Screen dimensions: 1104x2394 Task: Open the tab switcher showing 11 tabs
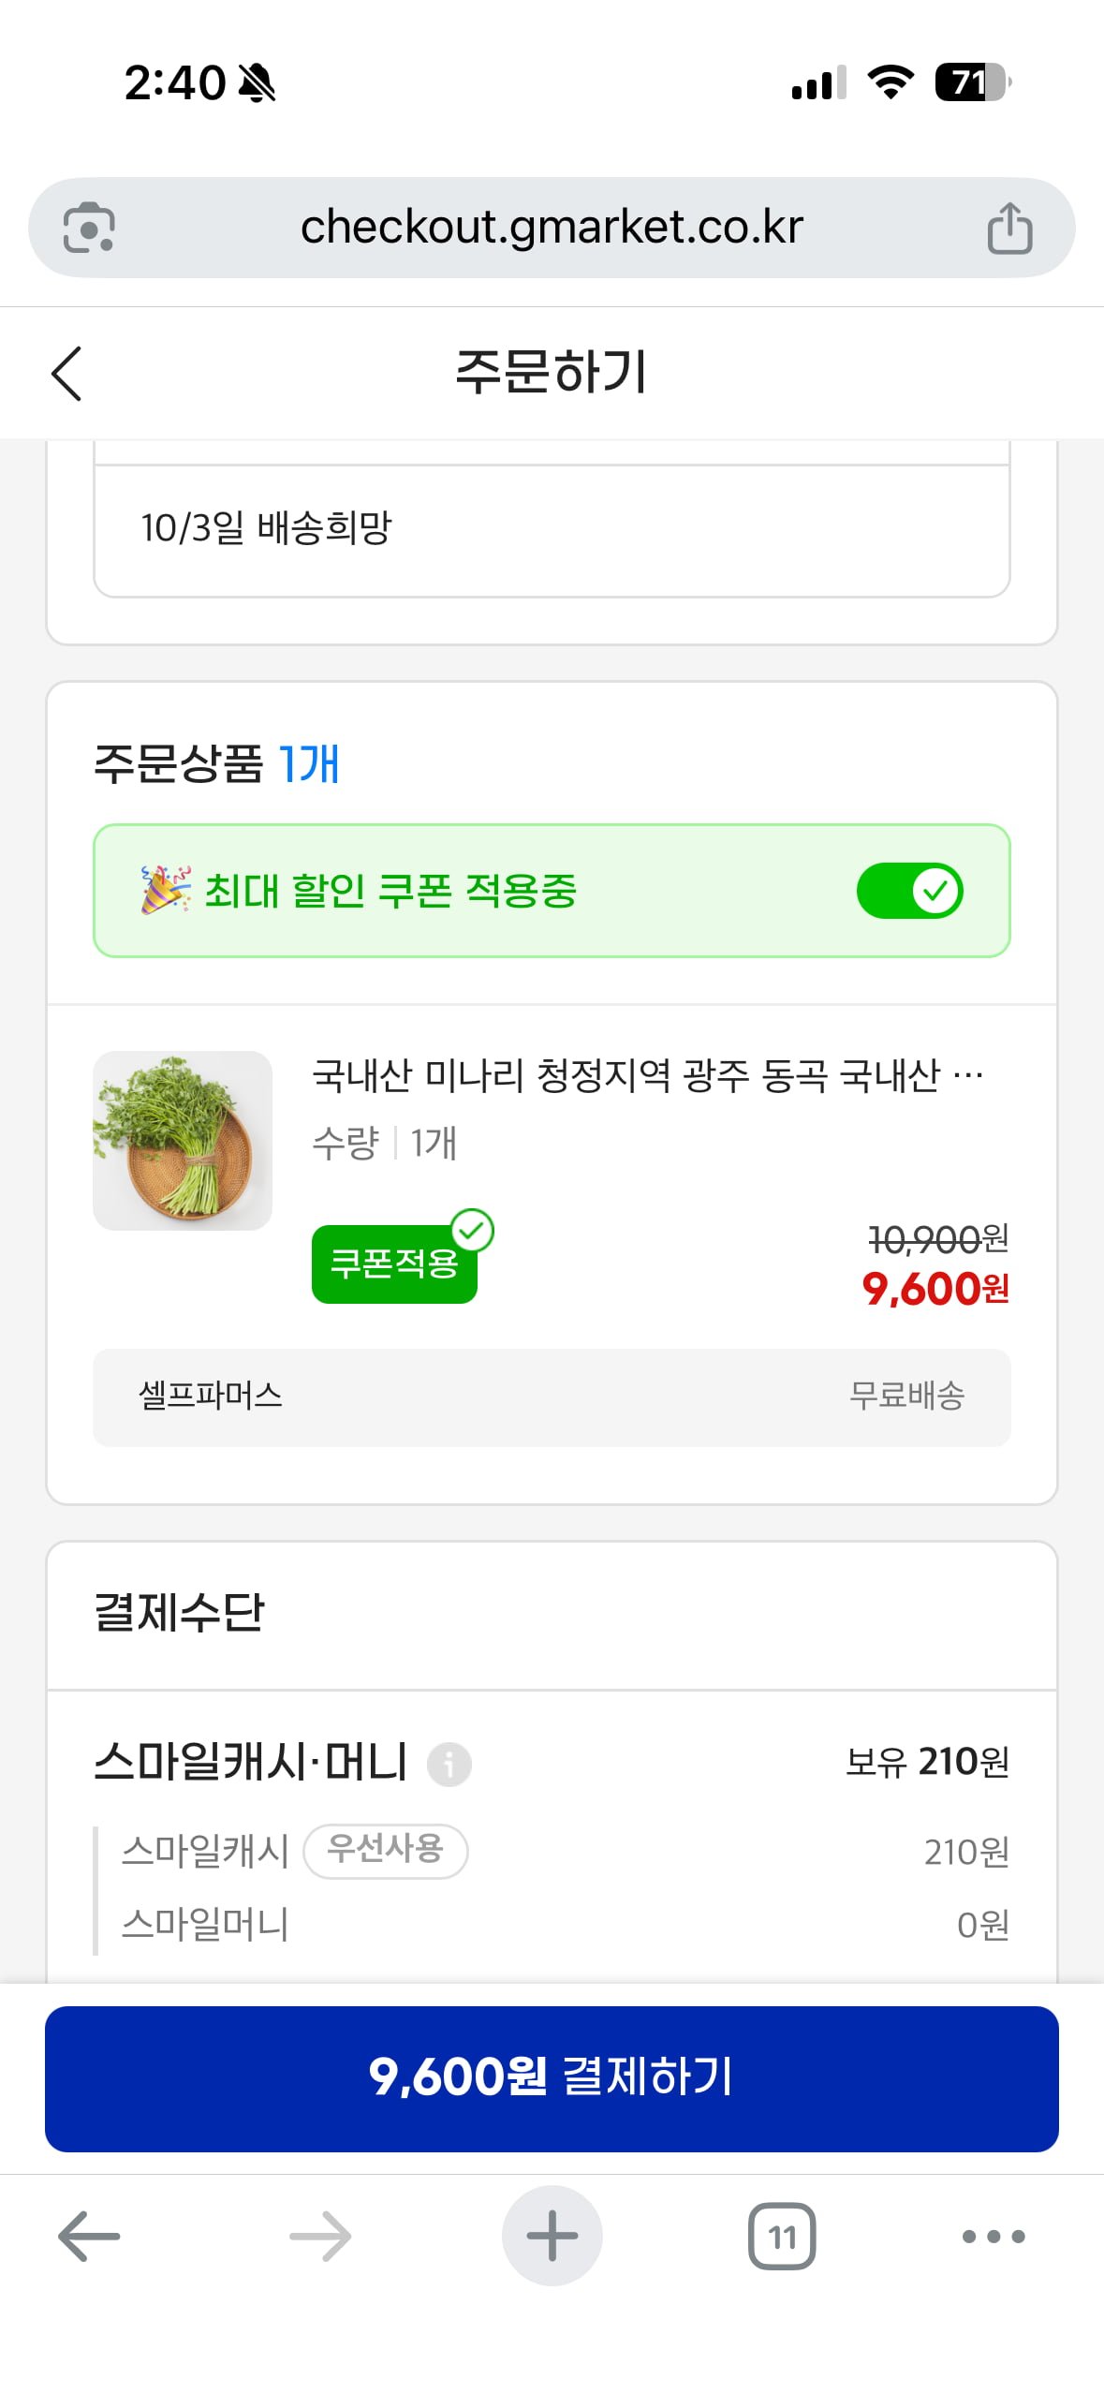point(782,2236)
